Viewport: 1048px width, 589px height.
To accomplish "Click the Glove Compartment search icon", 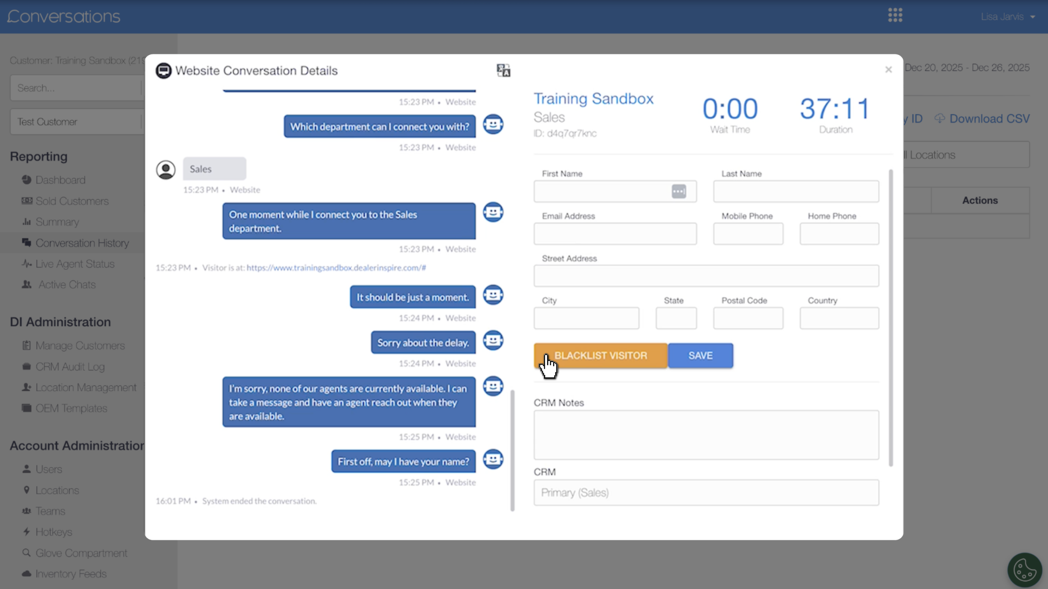I will (x=27, y=553).
